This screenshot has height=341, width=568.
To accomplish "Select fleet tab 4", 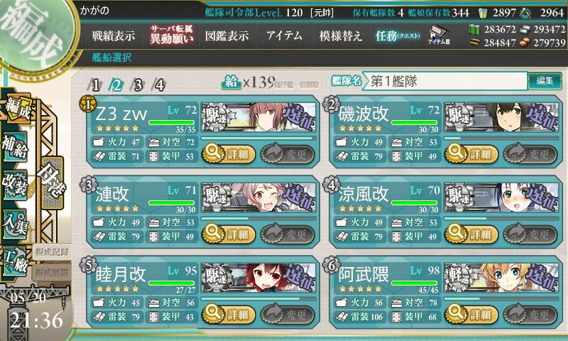I will pyautogui.click(x=159, y=85).
